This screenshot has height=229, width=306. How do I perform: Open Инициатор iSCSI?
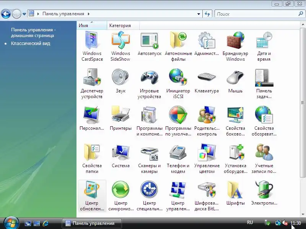coord(178,84)
